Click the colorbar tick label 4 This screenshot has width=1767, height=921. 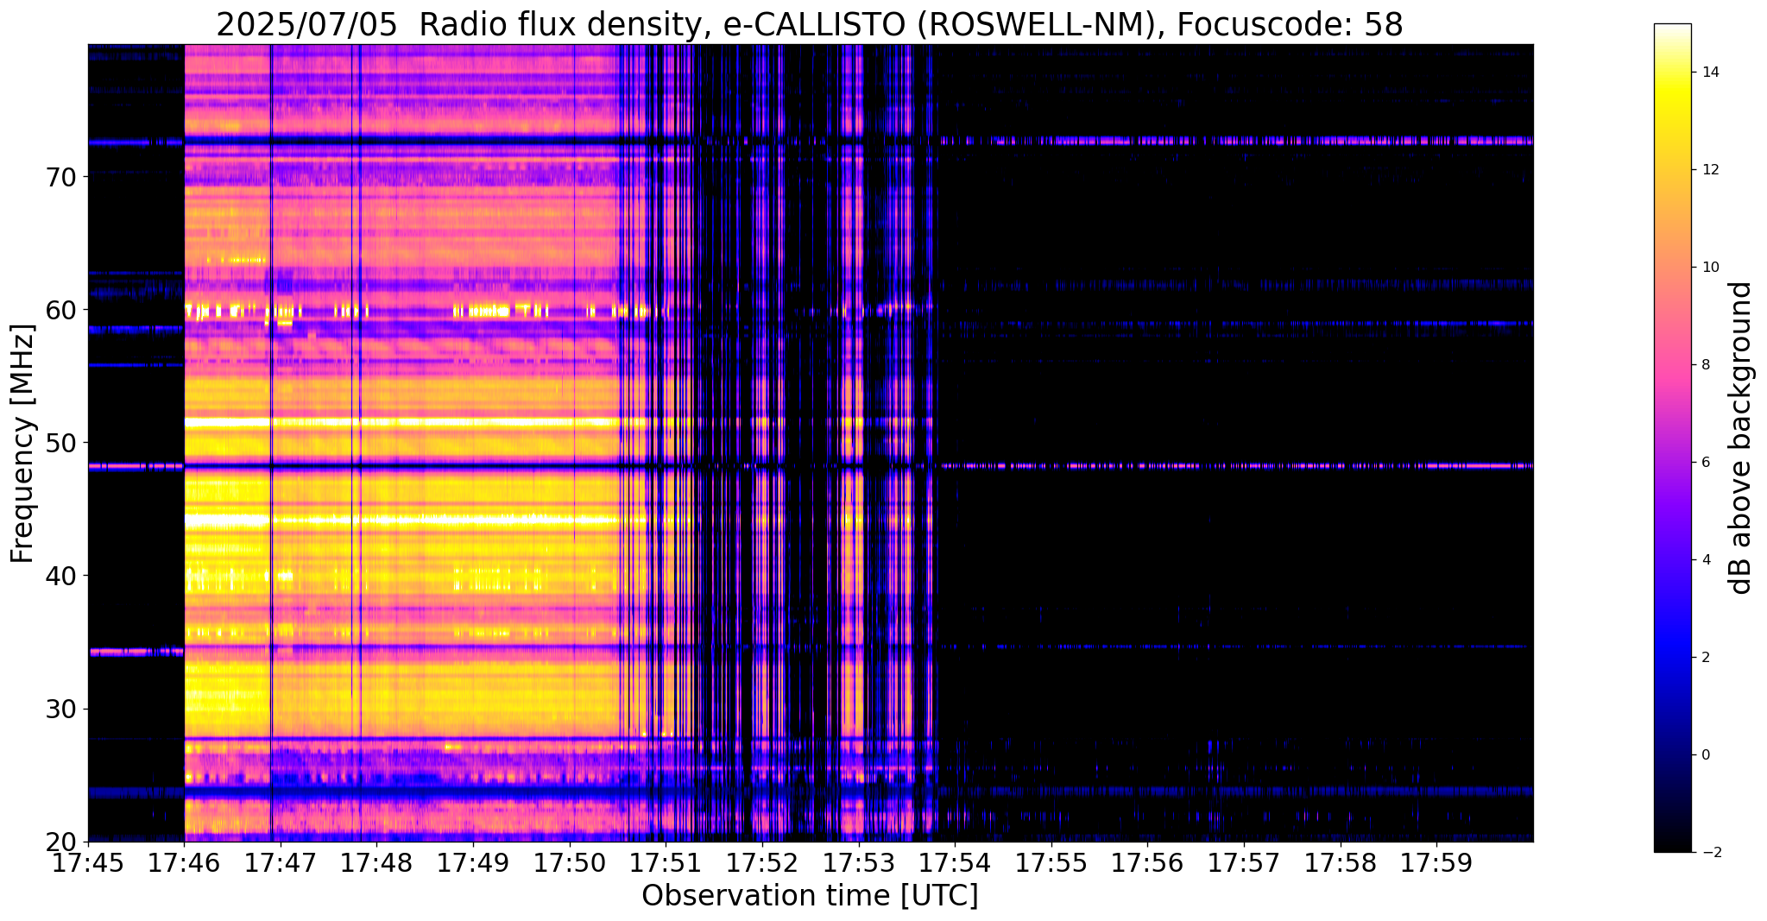tap(1705, 560)
